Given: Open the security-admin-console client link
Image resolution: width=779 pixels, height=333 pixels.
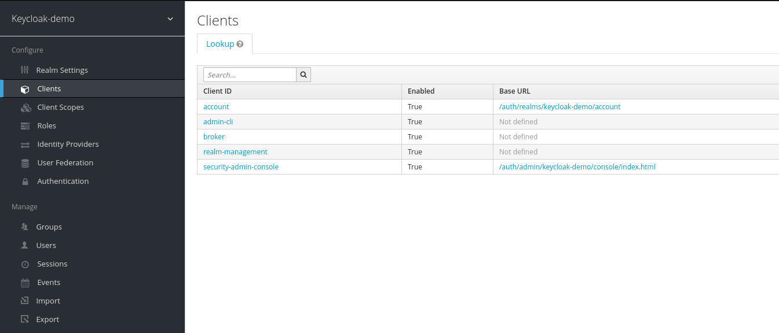Looking at the screenshot, I should pos(241,167).
